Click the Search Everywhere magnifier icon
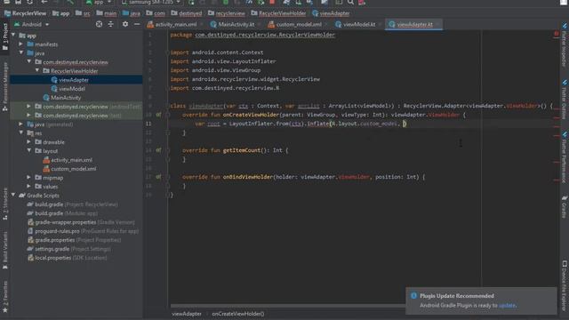 pyautogui.click(x=350, y=2)
